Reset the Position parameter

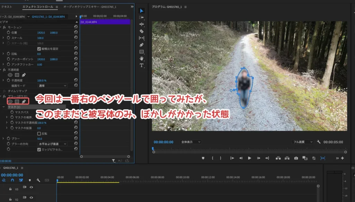pos(76,33)
